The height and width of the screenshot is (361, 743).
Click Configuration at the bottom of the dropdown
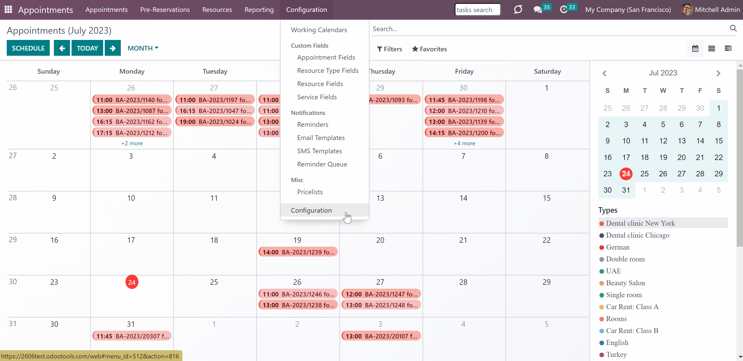coord(325,210)
